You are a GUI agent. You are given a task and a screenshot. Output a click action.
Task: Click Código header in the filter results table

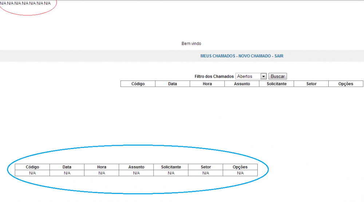coord(138,84)
